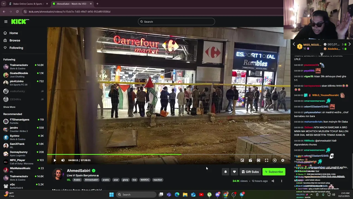Screen dimensions: 353x199
Task: Expand Show More followed channels
Action: (x=9, y=107)
